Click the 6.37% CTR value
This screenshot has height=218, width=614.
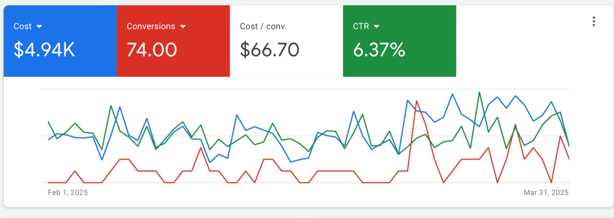click(x=379, y=50)
